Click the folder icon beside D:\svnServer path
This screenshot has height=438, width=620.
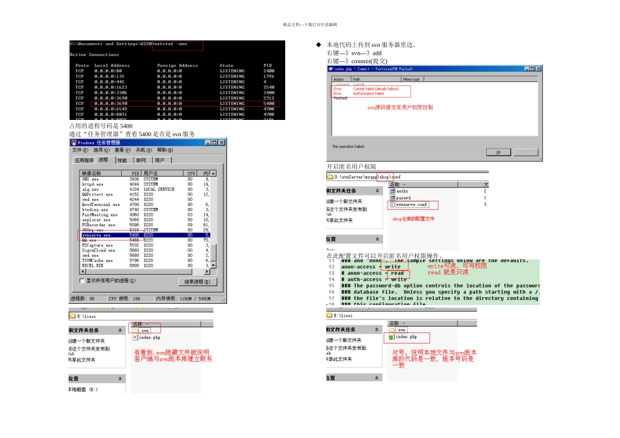coord(330,177)
